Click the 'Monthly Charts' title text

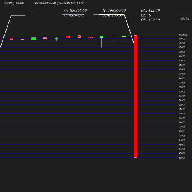pyautogui.click(x=14, y=3)
